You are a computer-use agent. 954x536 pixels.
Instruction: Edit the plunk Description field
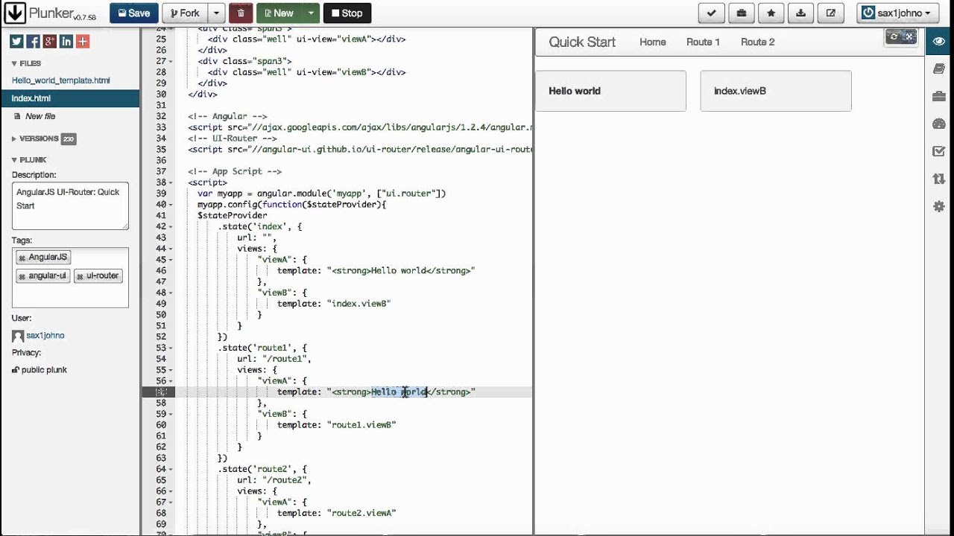point(70,205)
